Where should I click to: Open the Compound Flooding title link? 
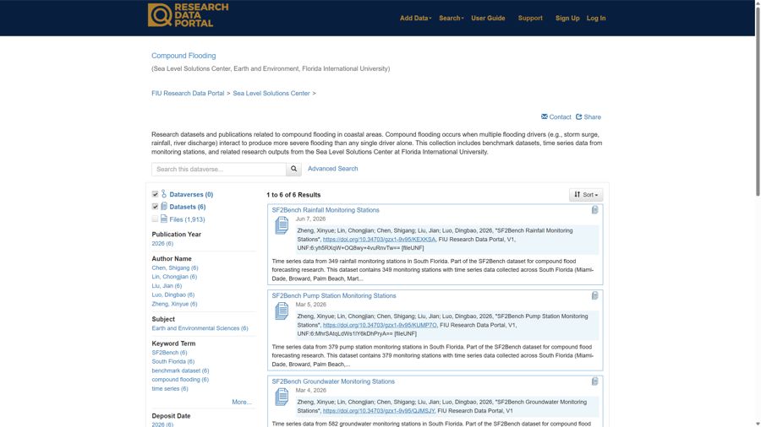click(183, 56)
